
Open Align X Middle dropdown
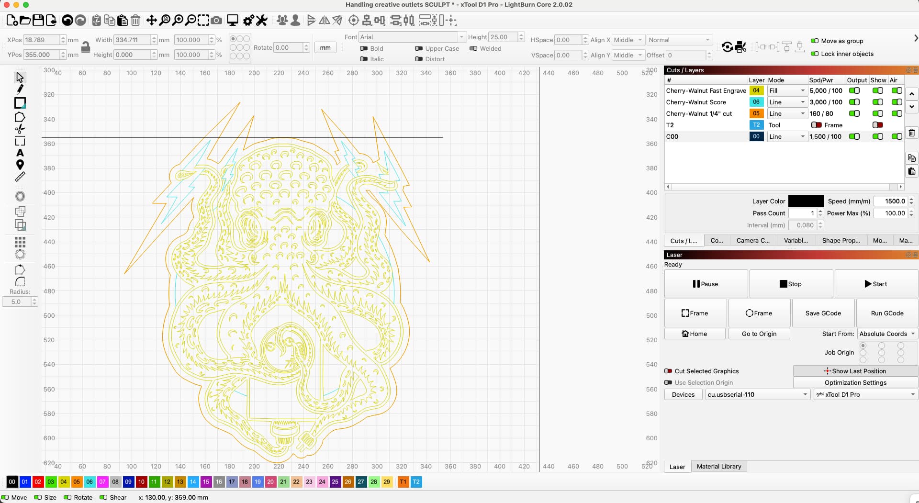tap(628, 40)
